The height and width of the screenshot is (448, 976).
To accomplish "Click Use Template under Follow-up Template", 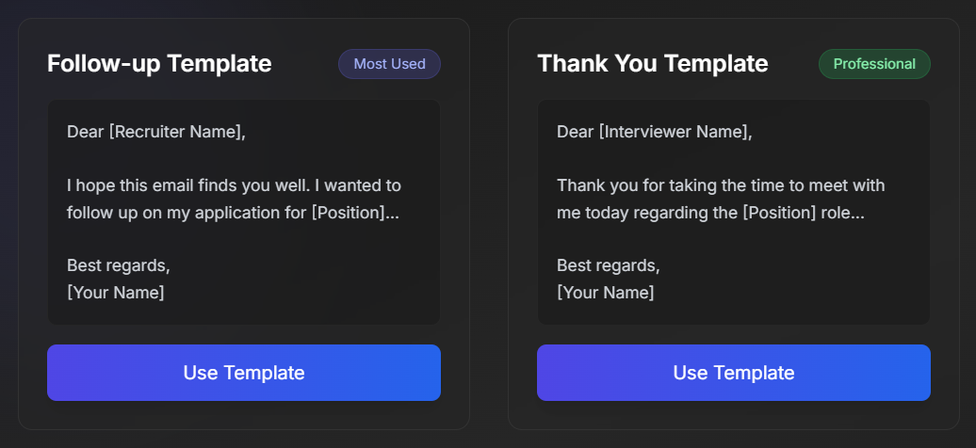I will pos(244,373).
